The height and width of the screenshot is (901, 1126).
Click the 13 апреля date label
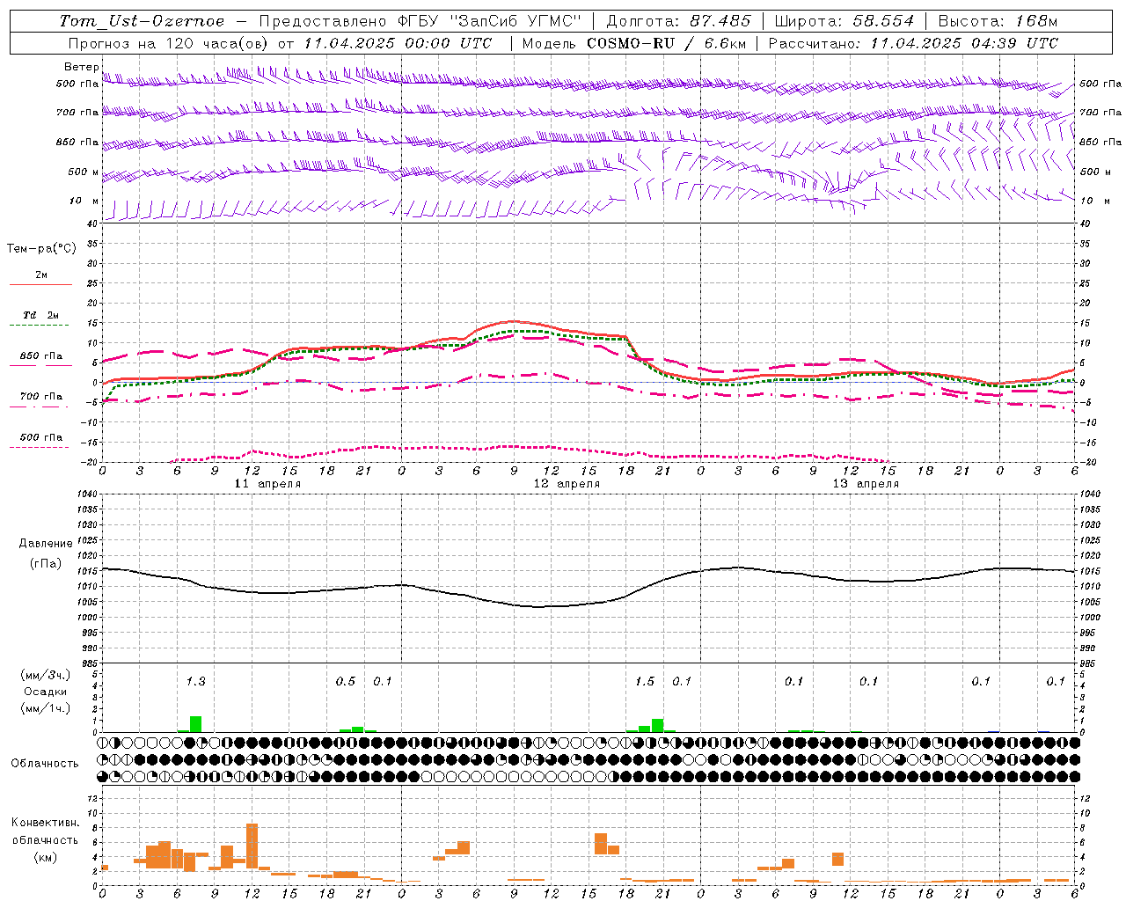(x=866, y=484)
